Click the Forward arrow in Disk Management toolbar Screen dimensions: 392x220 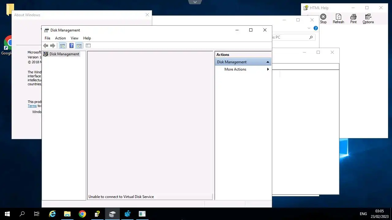(53, 46)
